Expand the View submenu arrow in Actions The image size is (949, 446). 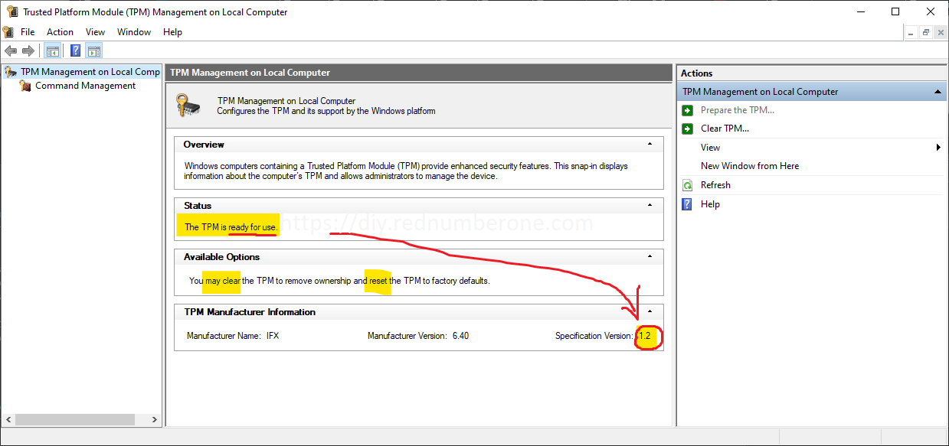(x=938, y=148)
